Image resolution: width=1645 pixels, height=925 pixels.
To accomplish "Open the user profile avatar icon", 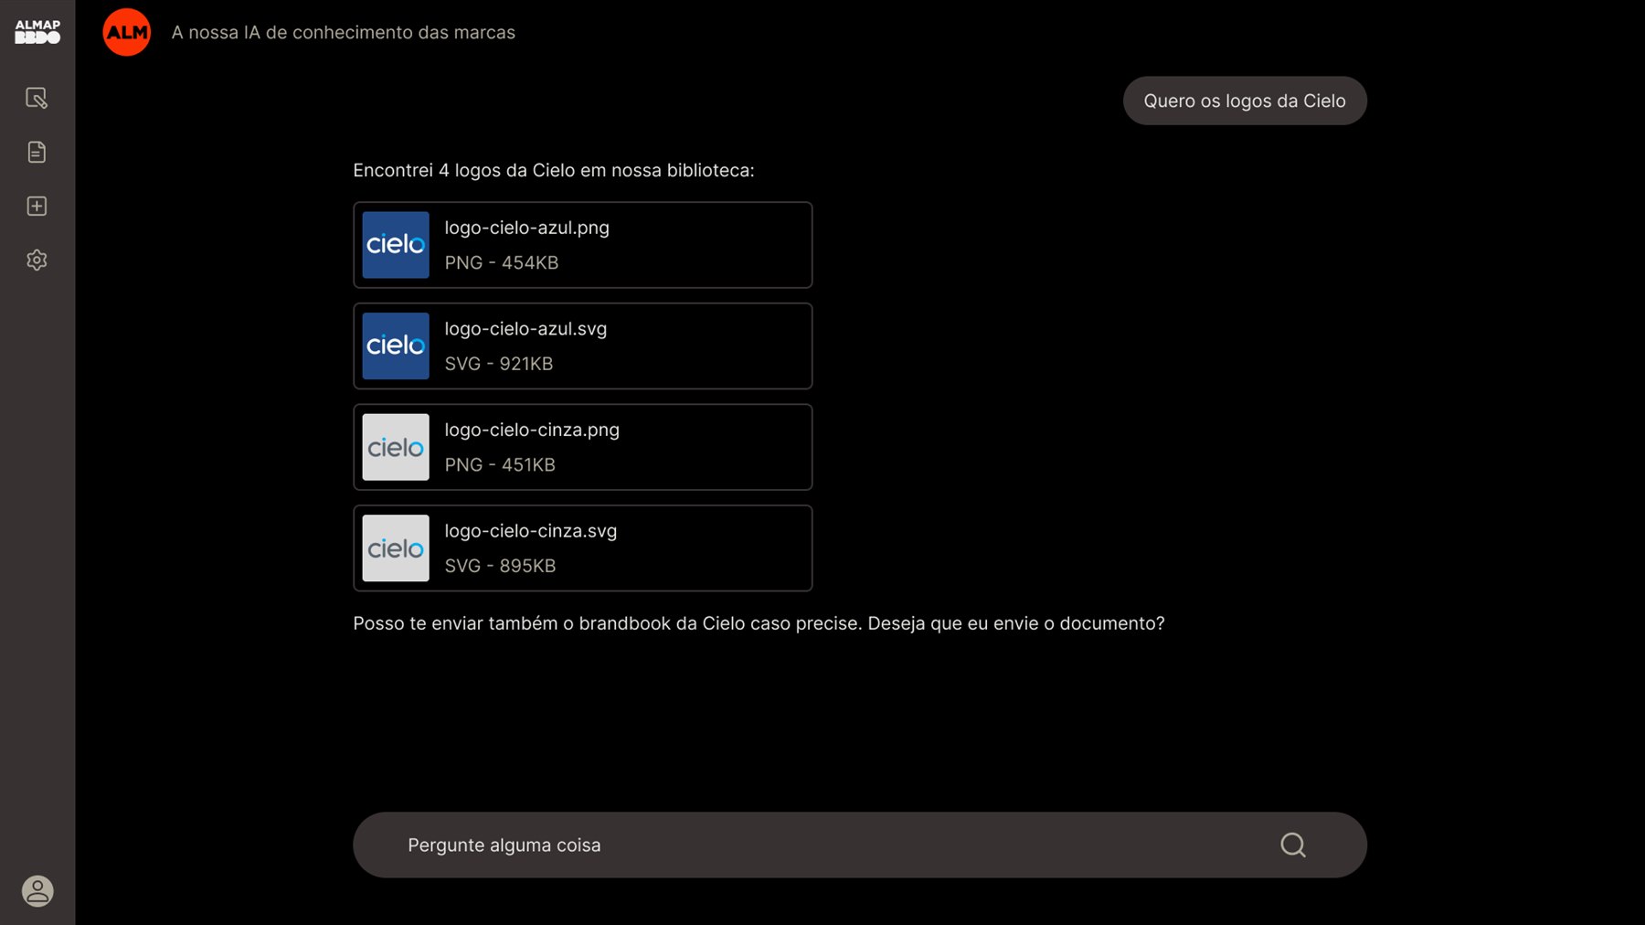I will (37, 890).
